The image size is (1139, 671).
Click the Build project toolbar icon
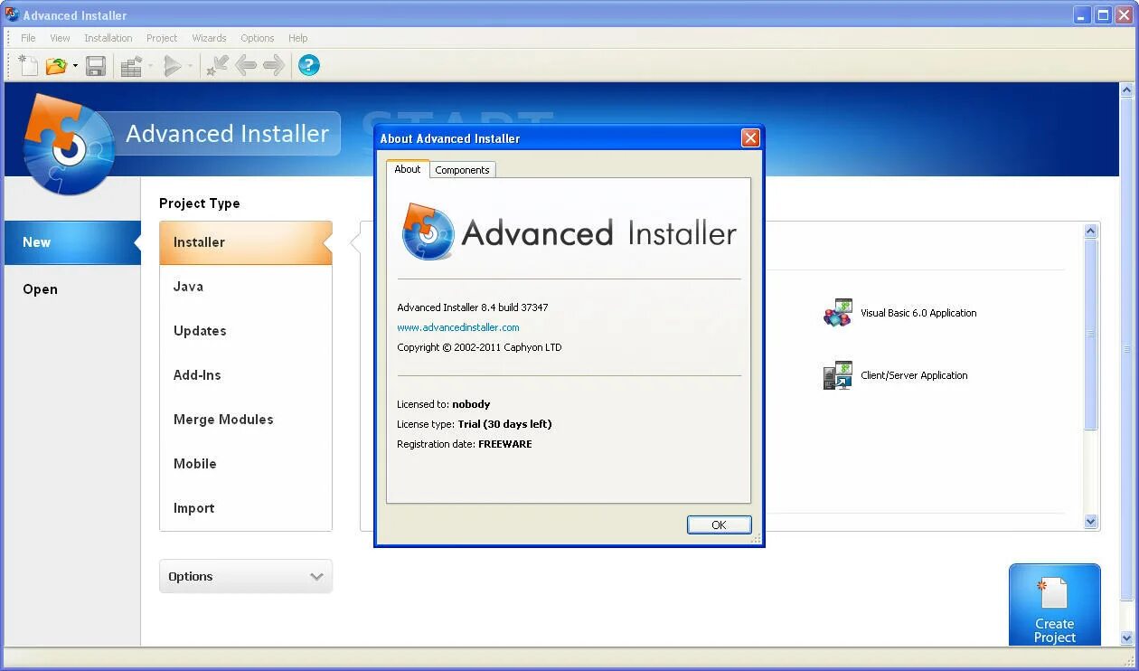pos(132,65)
